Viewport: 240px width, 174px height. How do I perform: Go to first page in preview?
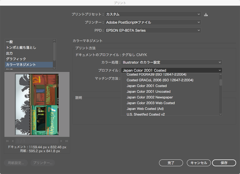pyautogui.click(x=7, y=141)
